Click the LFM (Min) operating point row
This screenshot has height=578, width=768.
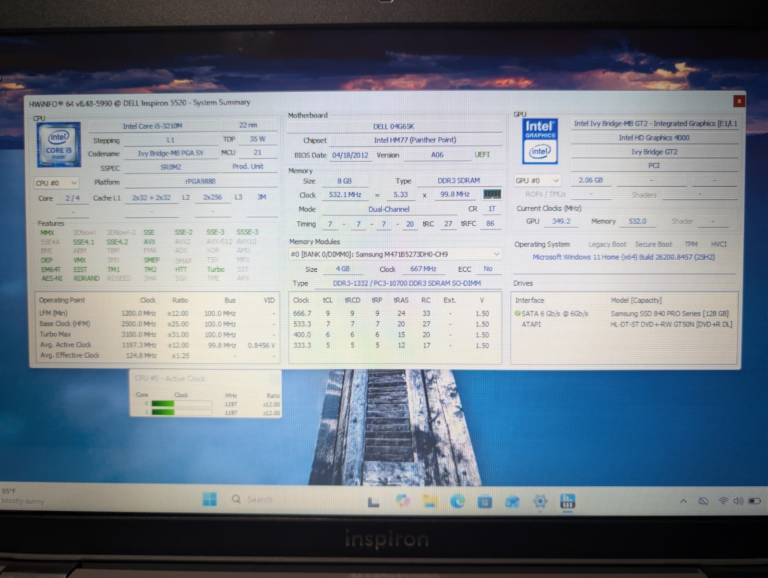click(157, 313)
